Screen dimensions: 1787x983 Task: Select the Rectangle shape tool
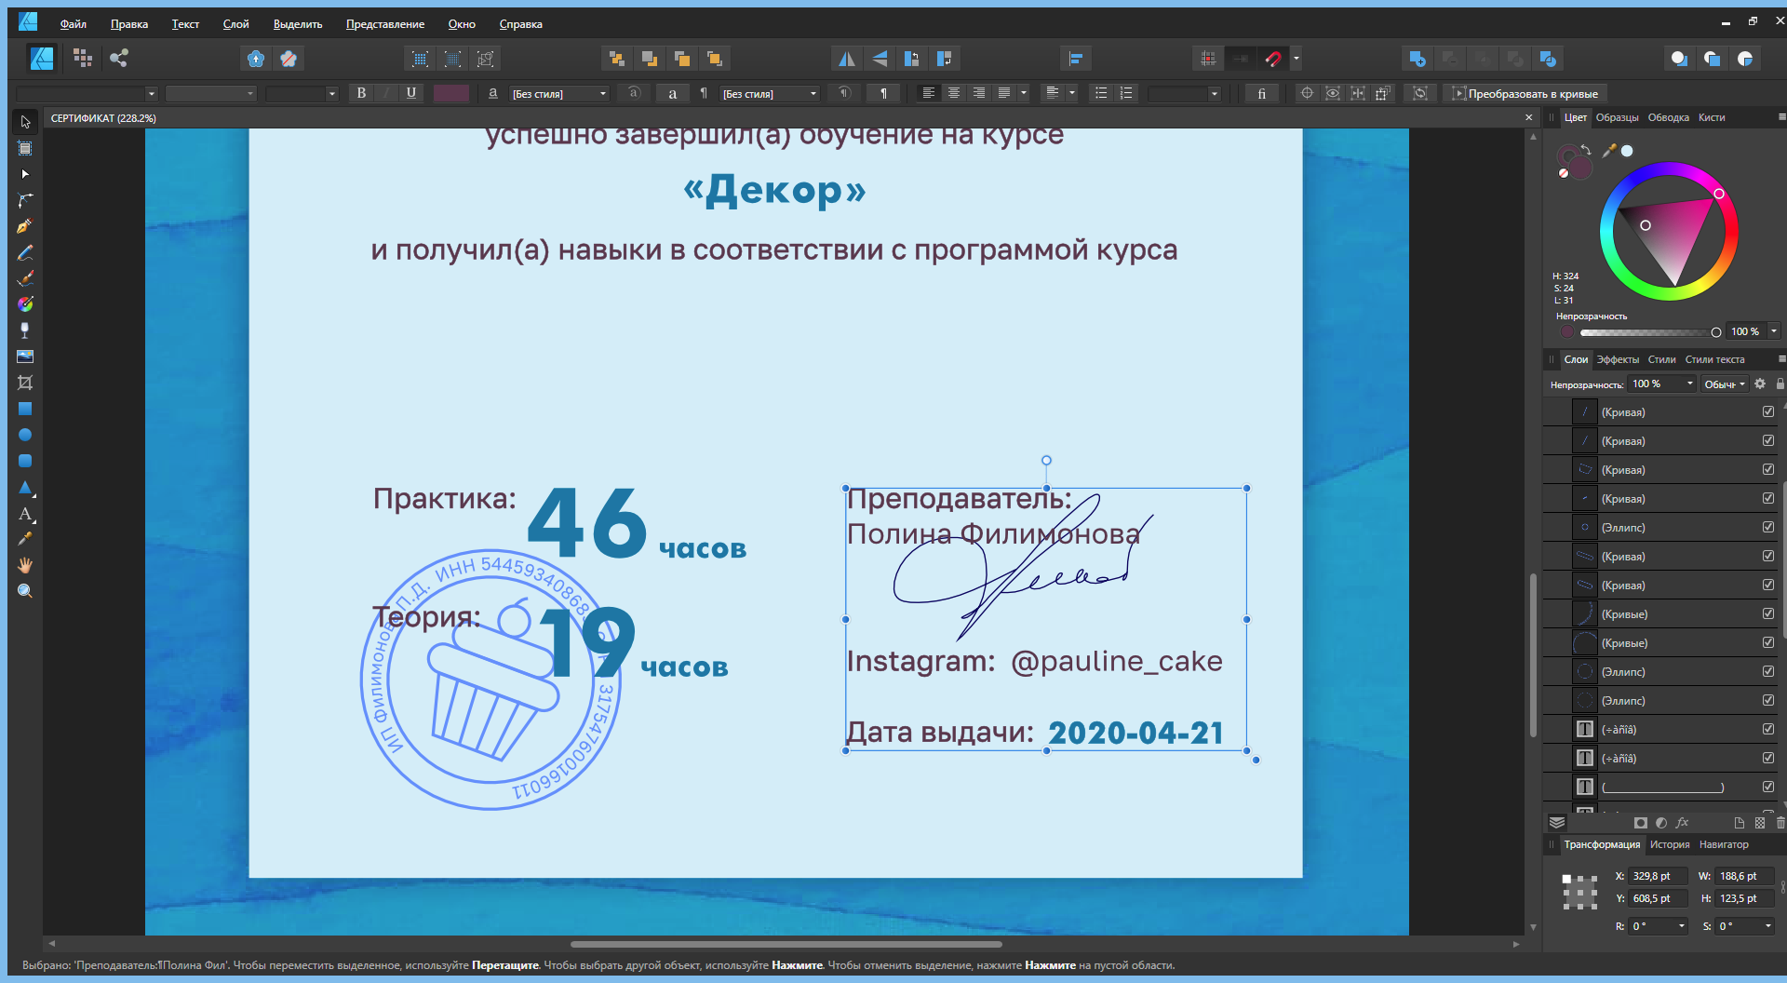click(25, 409)
